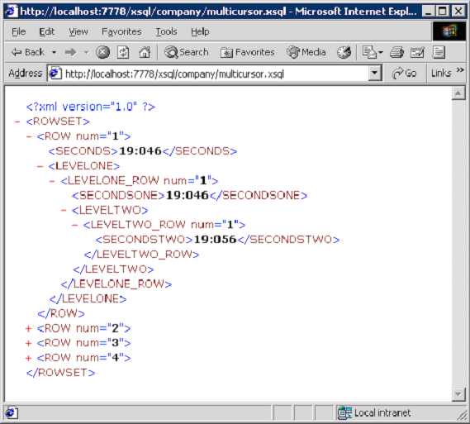Viewport: 470px width, 424px height.
Task: Collapse LEVELONE_ROW num="1" element
Action: 52,181
